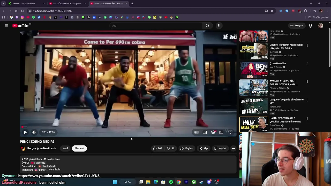Switch to the MASTÜRBASYON & ÇAY tab

[67, 4]
